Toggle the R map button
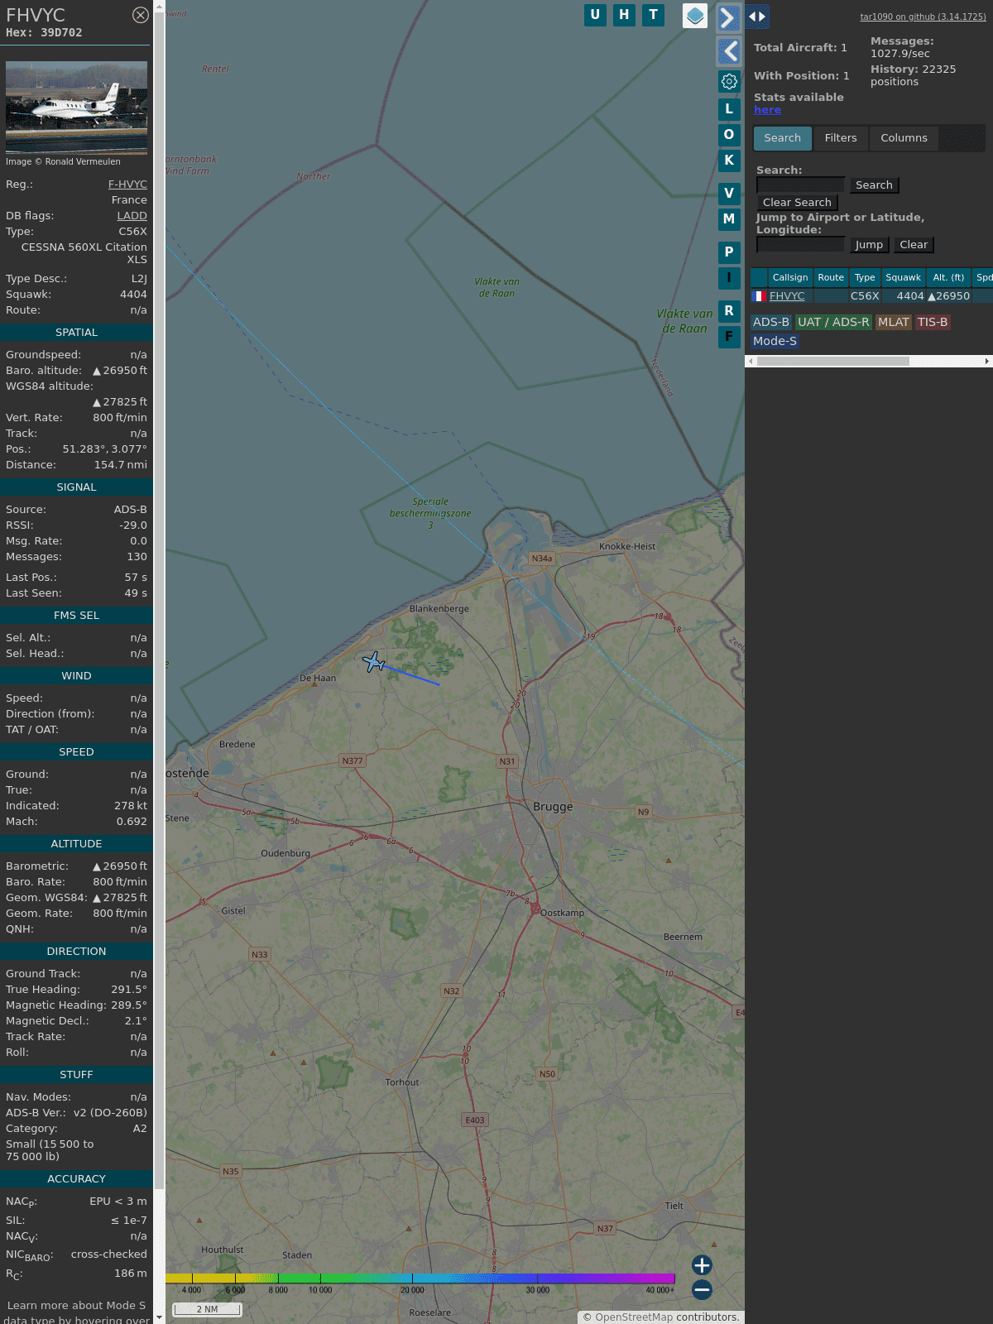This screenshot has width=993, height=1324. coord(729,311)
